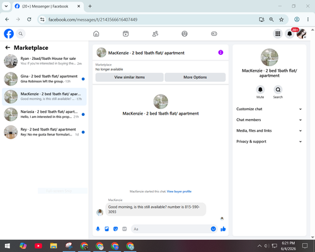The height and width of the screenshot is (252, 315).
Task: Open Chrome profile icon
Action: point(297,20)
